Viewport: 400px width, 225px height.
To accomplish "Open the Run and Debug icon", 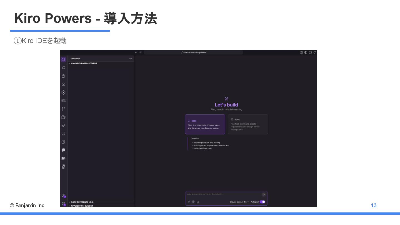I will pos(63,125).
